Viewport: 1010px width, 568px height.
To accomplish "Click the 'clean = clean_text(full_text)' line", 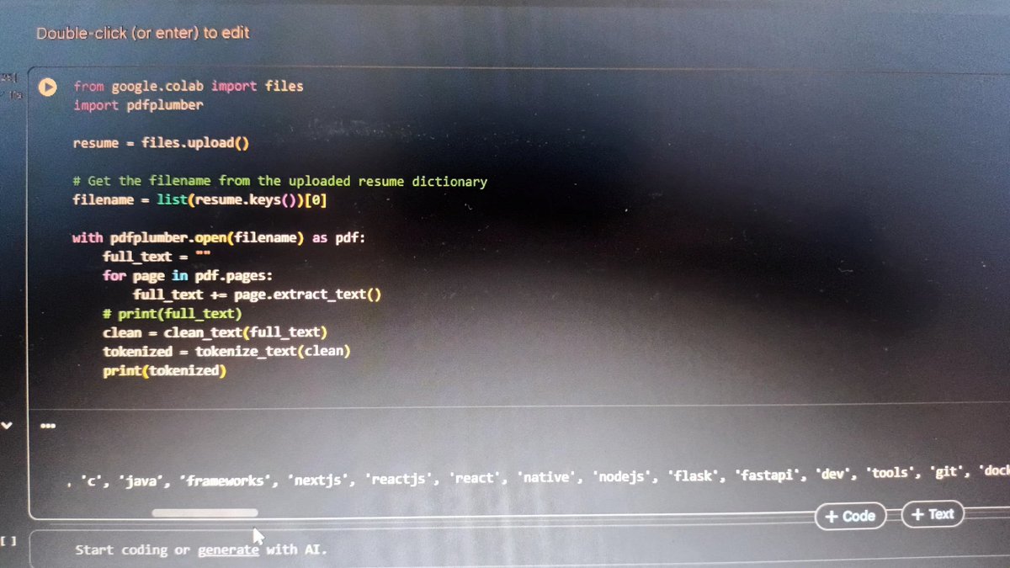I will [215, 332].
